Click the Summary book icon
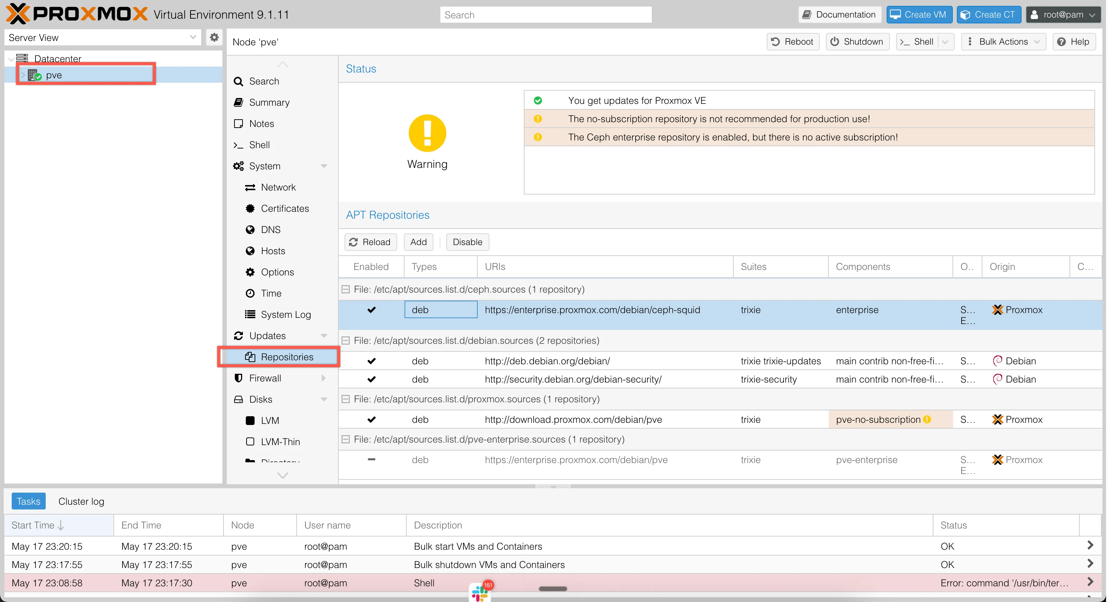Viewport: 1109px width, 602px height. point(238,102)
